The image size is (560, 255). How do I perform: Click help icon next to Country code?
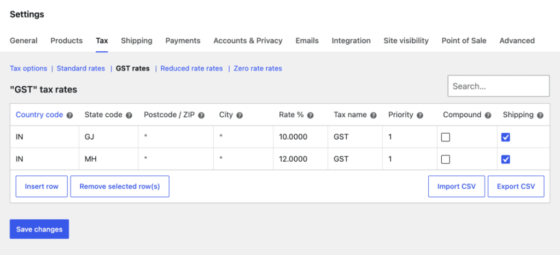(69, 116)
